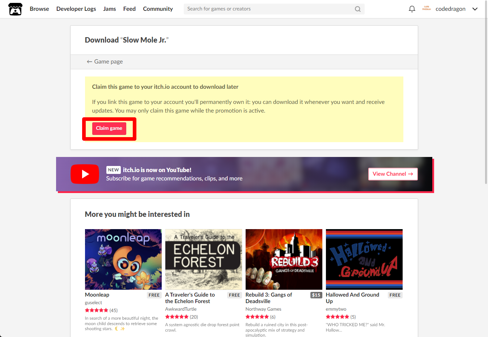Open the Hallowed And Ground Up thumbnail
Image resolution: width=488 pixels, height=337 pixels.
tap(364, 259)
